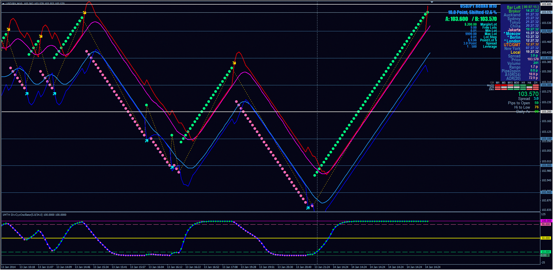Click the white horizontal line at 103.200
The image size is (553, 270).
[x=270, y=112]
